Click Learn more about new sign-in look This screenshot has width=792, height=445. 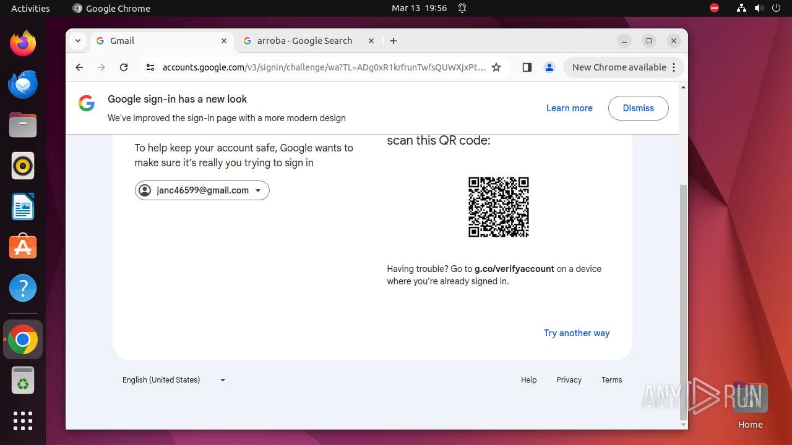click(569, 108)
